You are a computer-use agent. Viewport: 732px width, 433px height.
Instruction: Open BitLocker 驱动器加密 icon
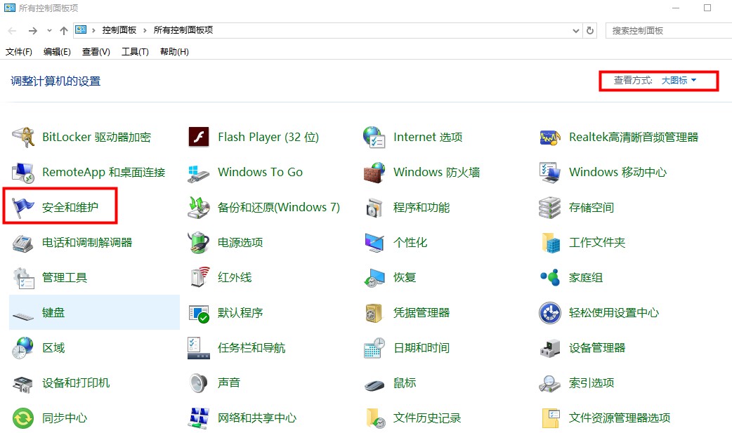point(23,137)
